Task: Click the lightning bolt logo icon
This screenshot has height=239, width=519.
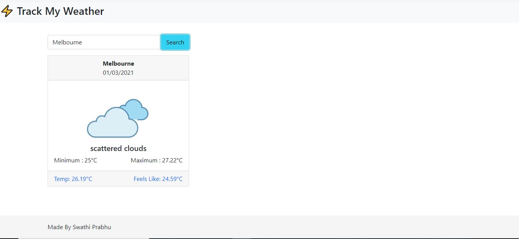Action: tap(7, 11)
